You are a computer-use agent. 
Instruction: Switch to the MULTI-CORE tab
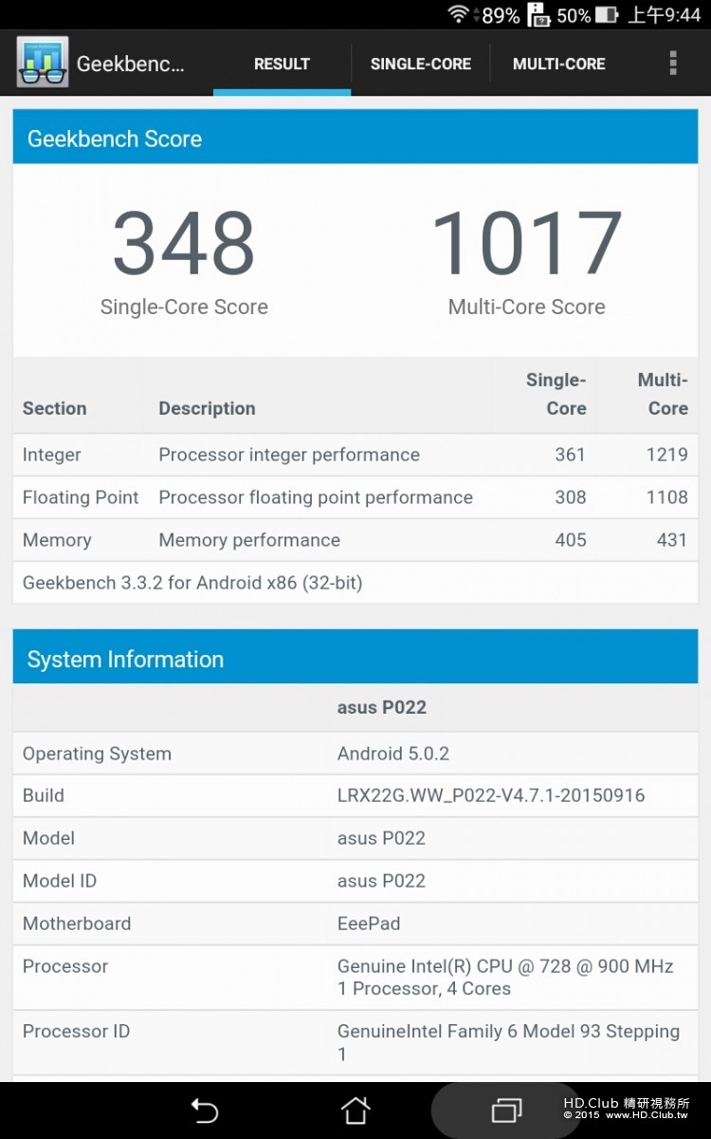[x=558, y=64]
